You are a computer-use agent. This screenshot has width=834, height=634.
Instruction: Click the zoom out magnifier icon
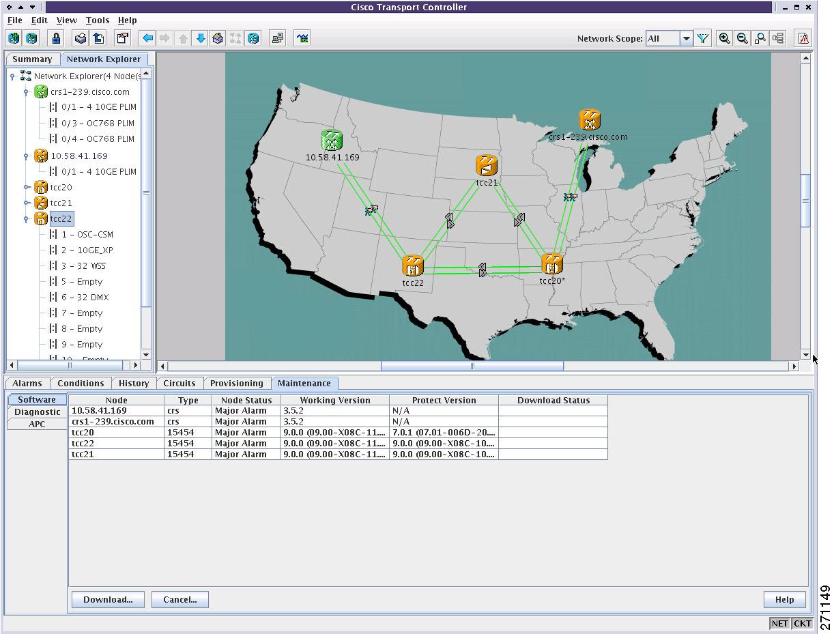(743, 38)
